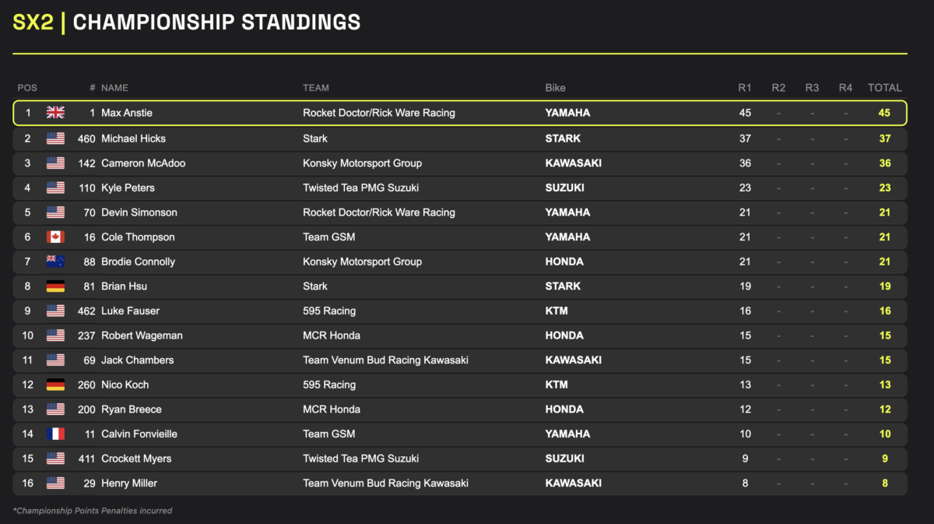Screen dimensions: 934x524
Task: Click the Bike column header
Action: click(556, 88)
